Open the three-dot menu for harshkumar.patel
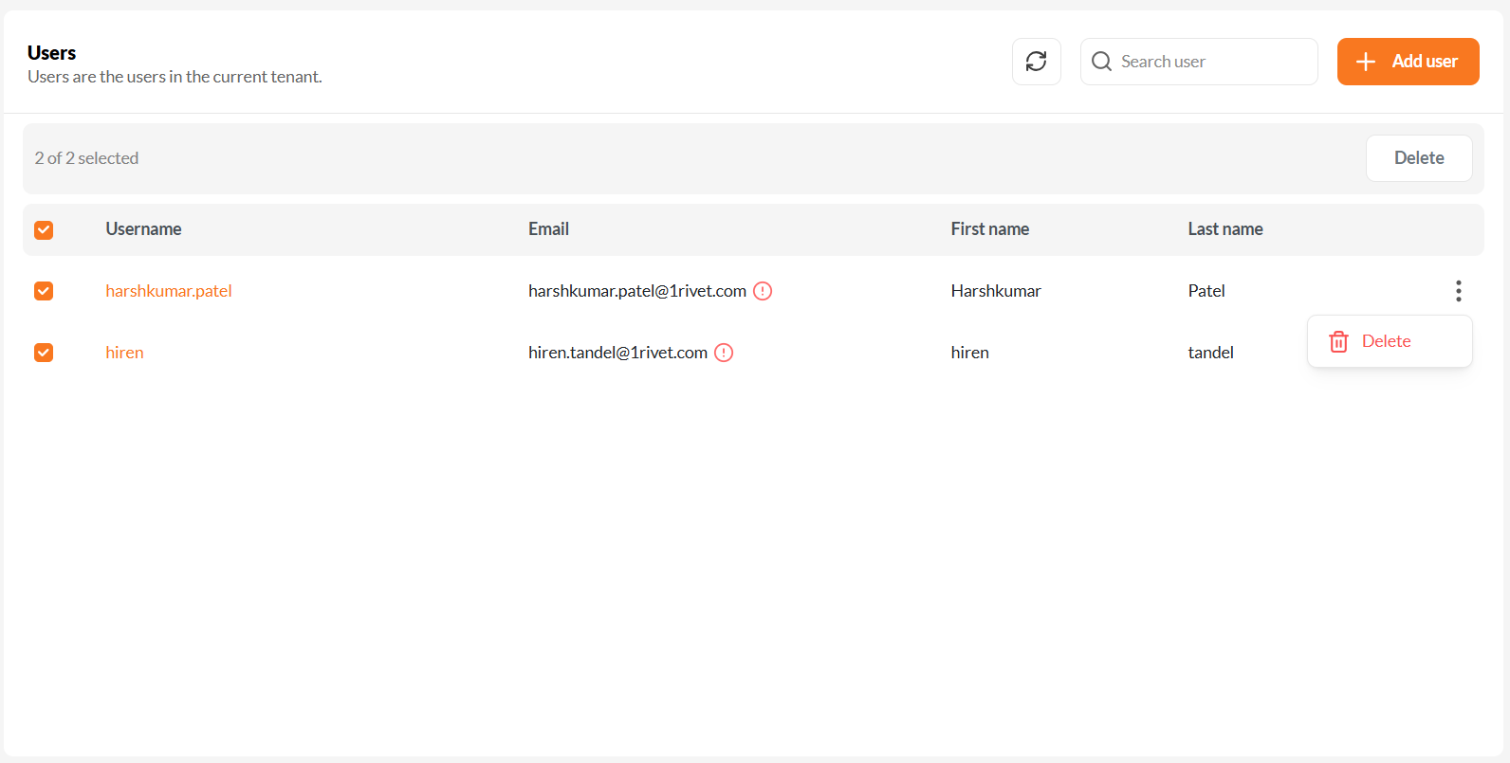Viewport: 1510px width, 763px height. [1458, 291]
